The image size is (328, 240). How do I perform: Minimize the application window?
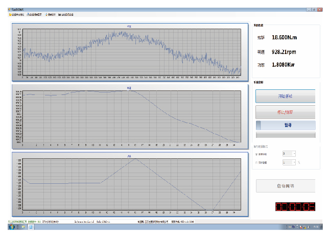click(x=309, y=10)
